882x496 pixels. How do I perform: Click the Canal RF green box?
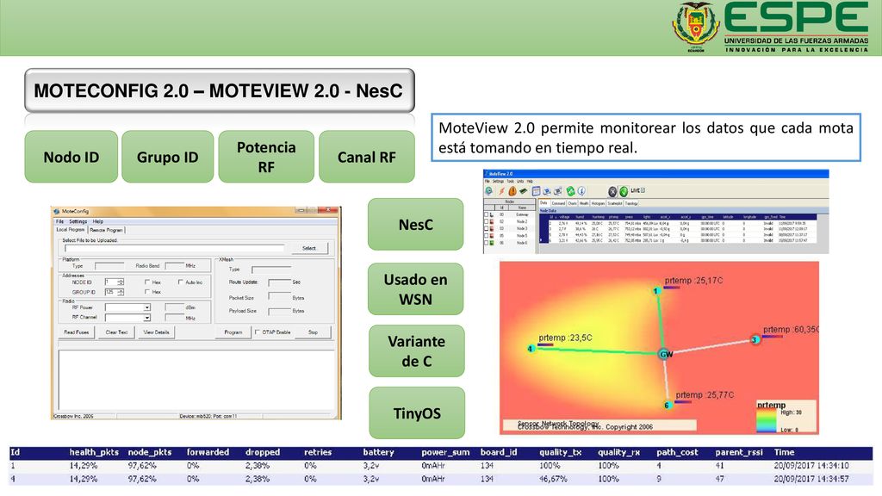(x=367, y=157)
